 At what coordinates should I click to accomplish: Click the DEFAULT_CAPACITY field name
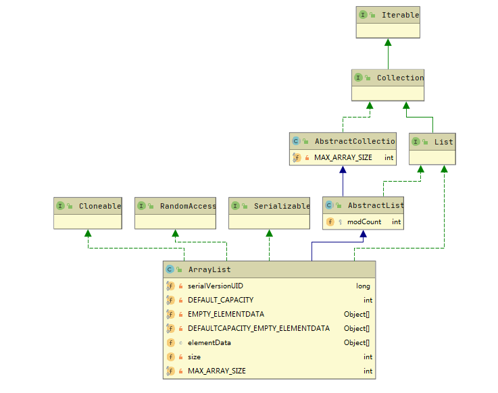click(220, 300)
